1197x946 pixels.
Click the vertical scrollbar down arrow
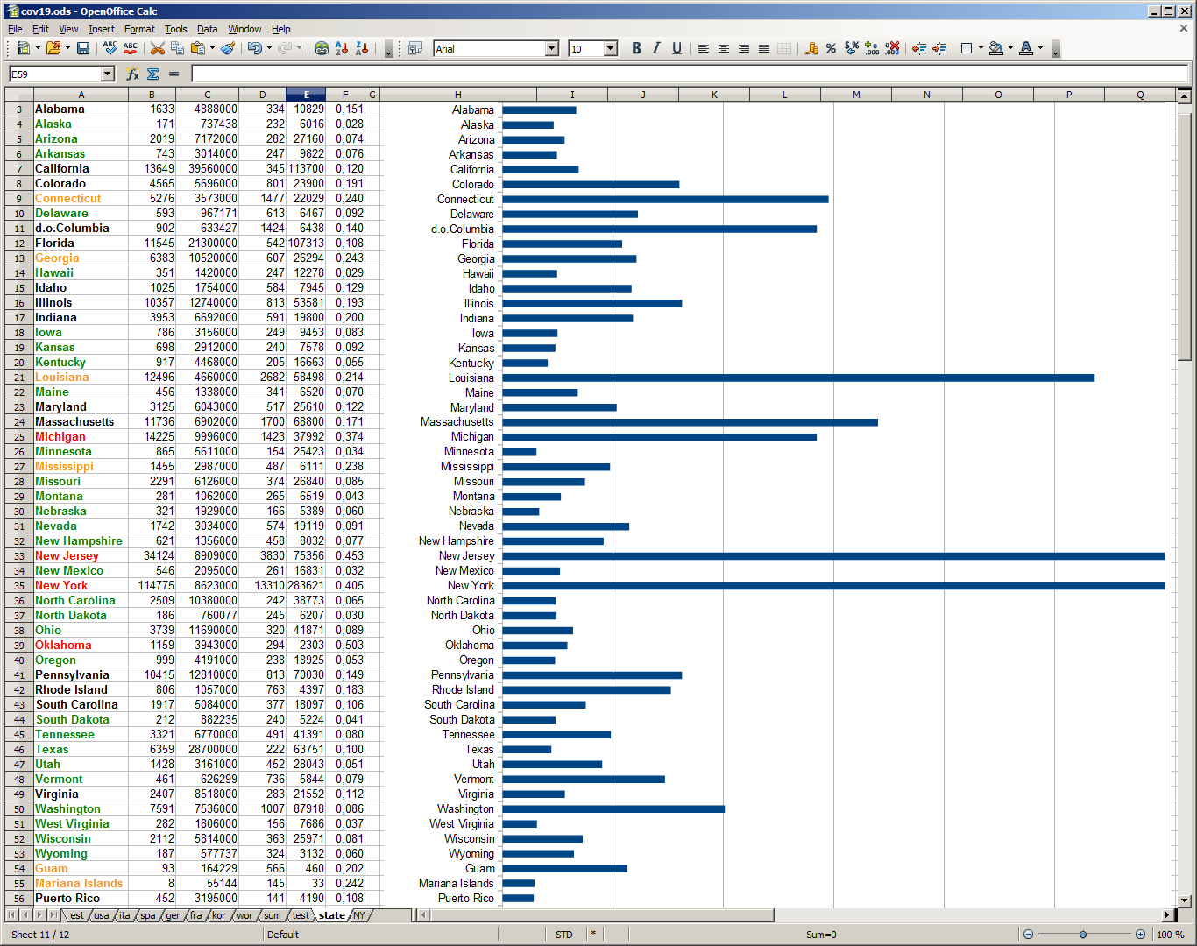coord(1185,900)
